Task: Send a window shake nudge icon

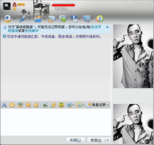Action: tap(28, 105)
